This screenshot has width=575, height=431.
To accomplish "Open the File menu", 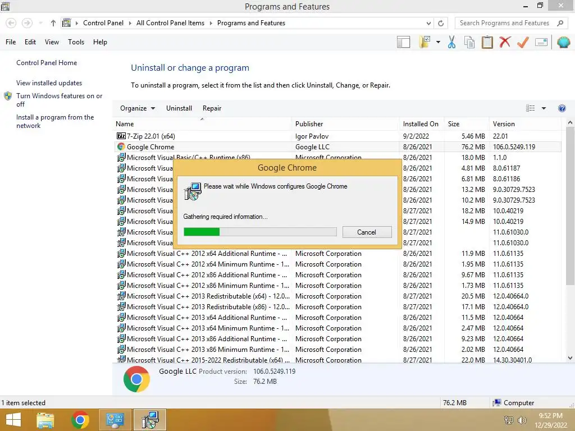I will coord(11,42).
